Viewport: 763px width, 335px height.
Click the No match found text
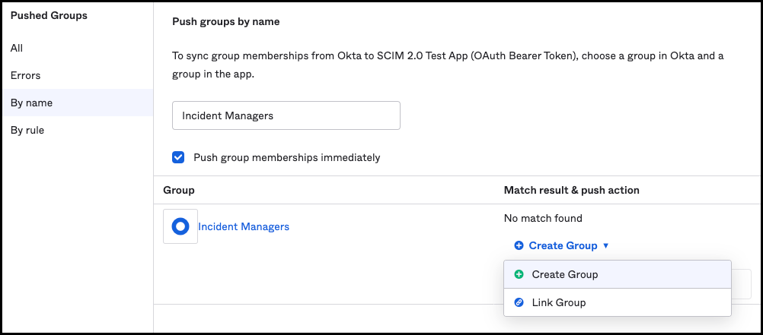[x=543, y=218]
